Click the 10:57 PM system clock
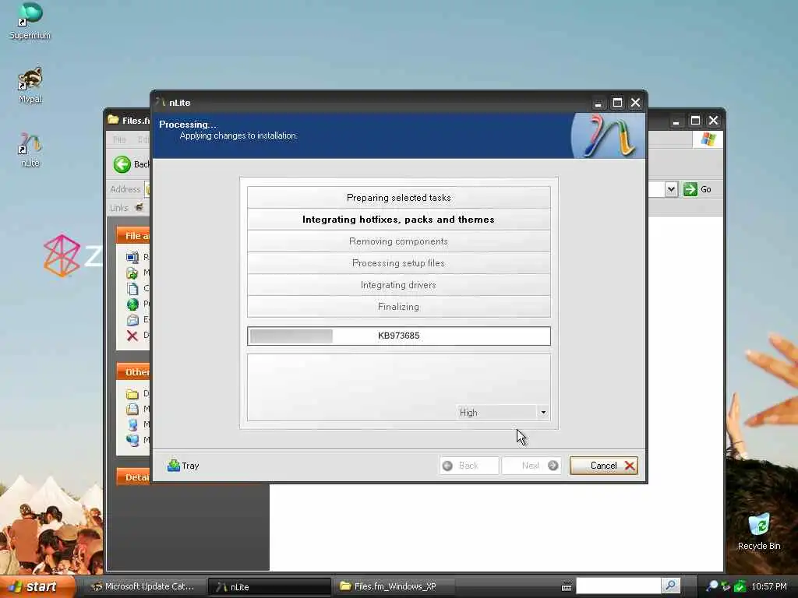798x598 pixels. pyautogui.click(x=769, y=586)
